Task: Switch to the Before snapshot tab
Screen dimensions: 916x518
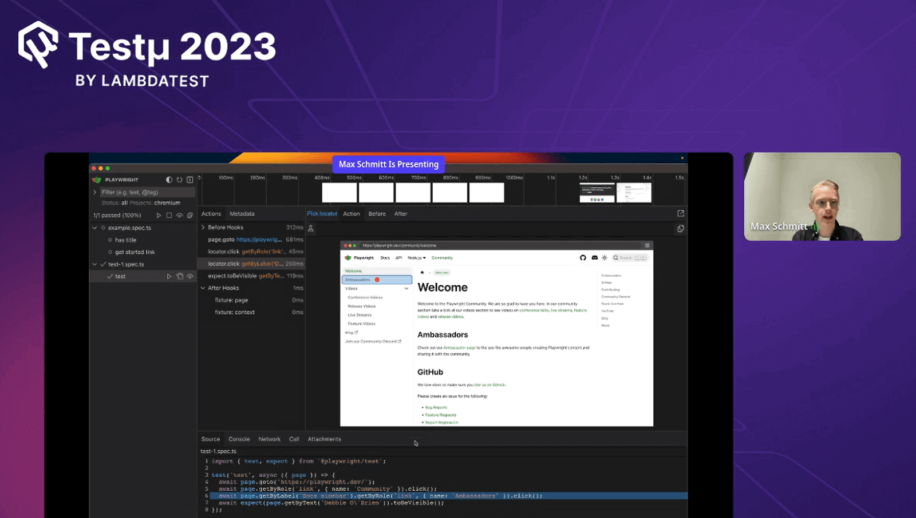Action: (x=377, y=214)
